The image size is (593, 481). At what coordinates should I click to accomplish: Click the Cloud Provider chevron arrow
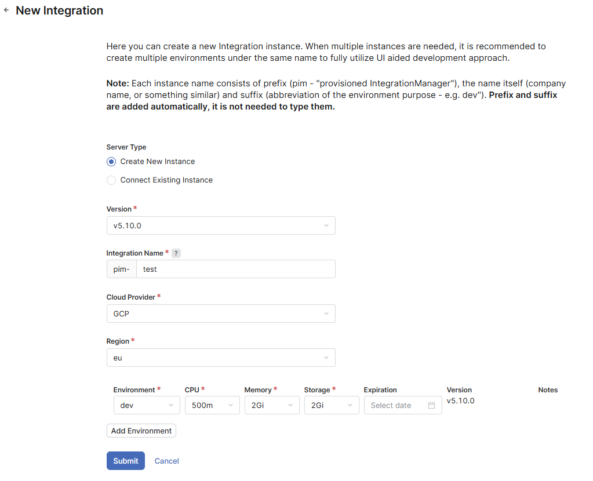pyautogui.click(x=326, y=314)
